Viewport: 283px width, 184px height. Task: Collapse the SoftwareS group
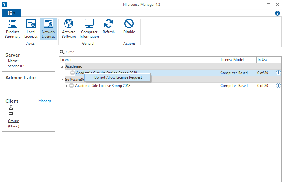pyautogui.click(x=62, y=80)
